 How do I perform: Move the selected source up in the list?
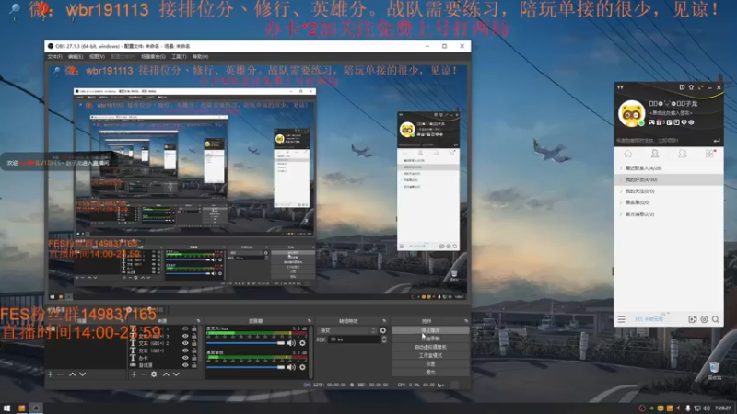click(x=166, y=374)
